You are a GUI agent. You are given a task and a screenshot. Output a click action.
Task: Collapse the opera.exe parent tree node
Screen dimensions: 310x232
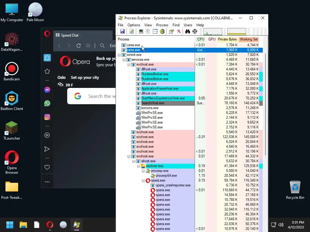coord(143,181)
